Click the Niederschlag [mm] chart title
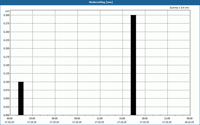The width and height of the screenshot is (200, 125). coord(101,2)
